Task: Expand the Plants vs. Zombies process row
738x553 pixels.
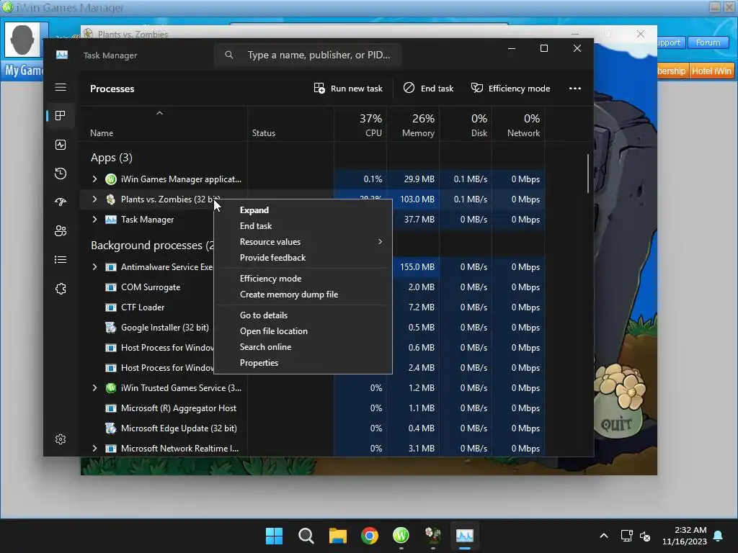Action: (x=94, y=199)
